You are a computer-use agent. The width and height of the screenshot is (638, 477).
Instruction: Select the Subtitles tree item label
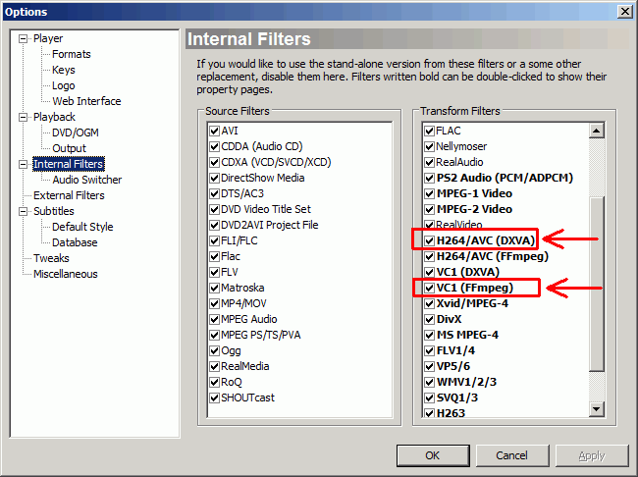pos(54,212)
